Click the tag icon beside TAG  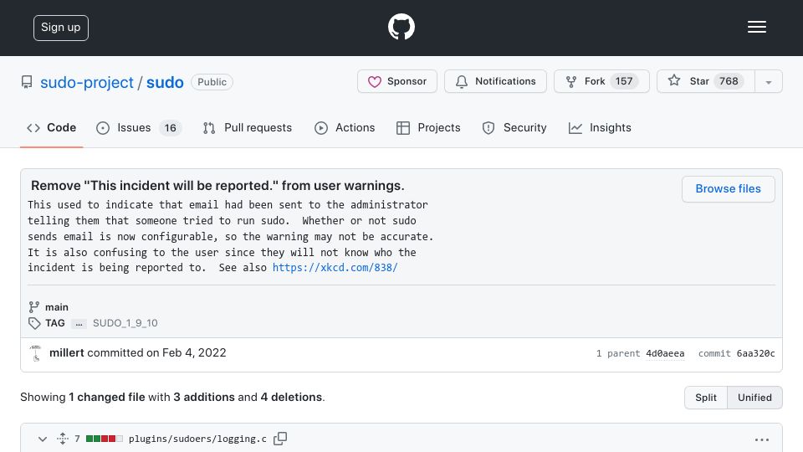point(34,323)
